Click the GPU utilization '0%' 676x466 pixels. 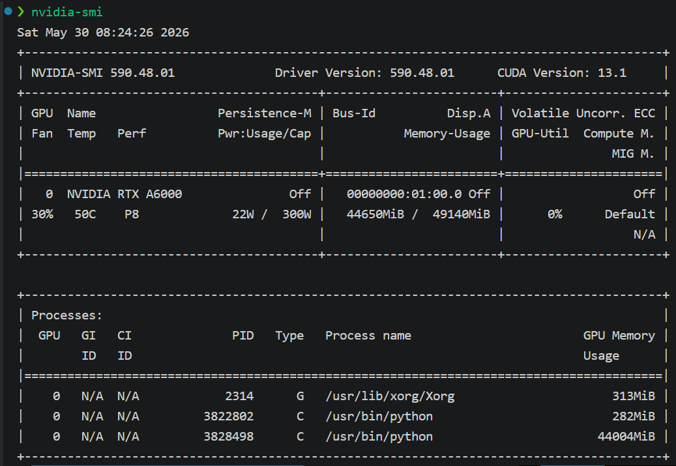[555, 214]
